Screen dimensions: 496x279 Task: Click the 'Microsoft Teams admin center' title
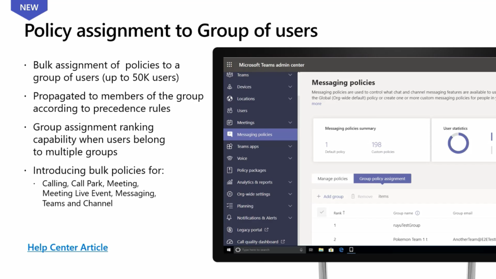(271, 65)
